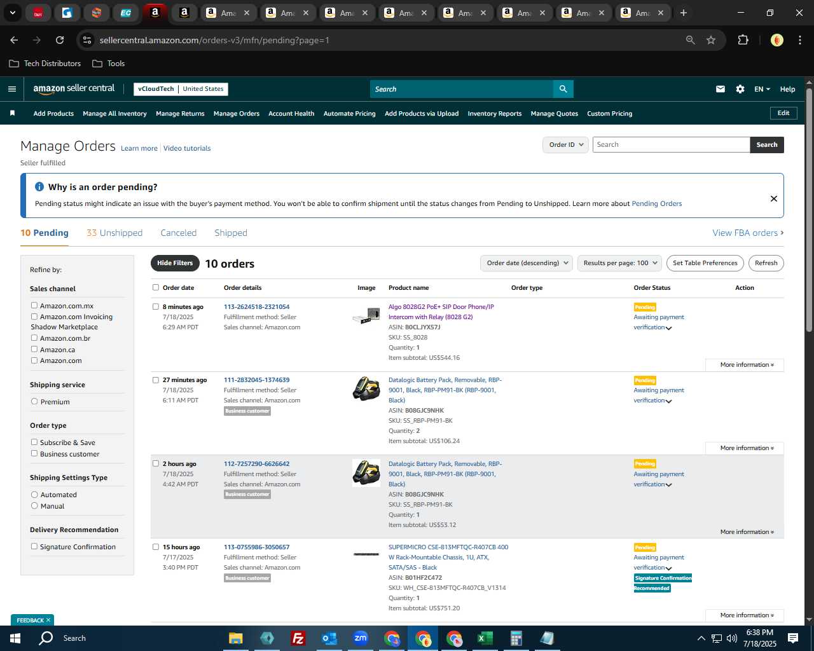Reload the page with browser refresh icon
Screen dimensions: 814x651
point(60,40)
